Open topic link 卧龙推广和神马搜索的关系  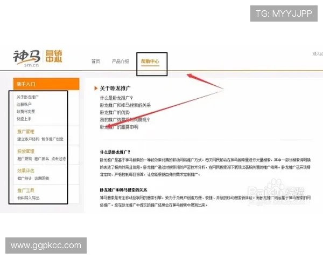click(x=125, y=105)
